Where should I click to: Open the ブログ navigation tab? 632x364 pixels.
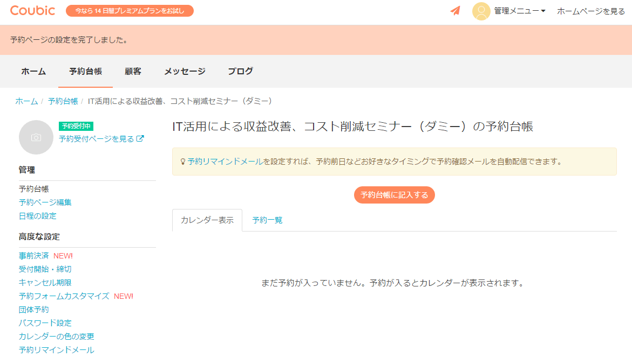[x=240, y=71]
